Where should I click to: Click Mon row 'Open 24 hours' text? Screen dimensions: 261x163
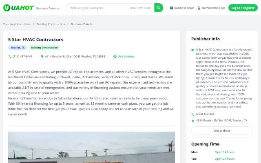click(x=225, y=152)
